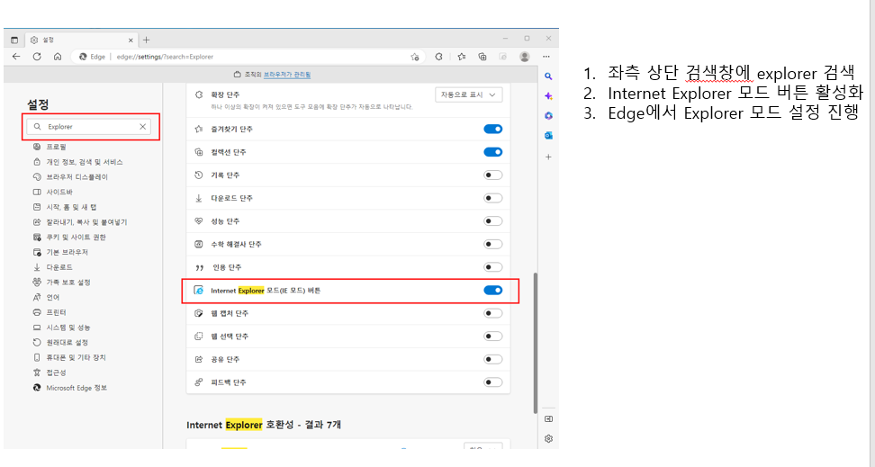Screen dimensions: 875x467
Task: Open sidebar settings gear icon at bottom
Action: coord(548,438)
